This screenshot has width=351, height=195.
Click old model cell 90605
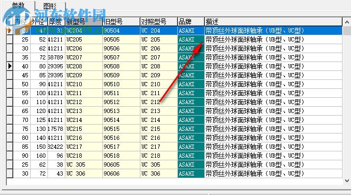(121, 165)
